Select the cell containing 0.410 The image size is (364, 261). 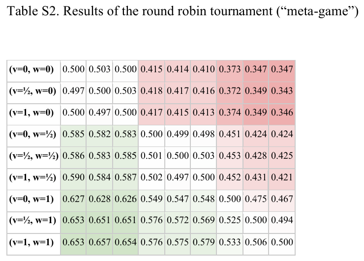coord(204,69)
